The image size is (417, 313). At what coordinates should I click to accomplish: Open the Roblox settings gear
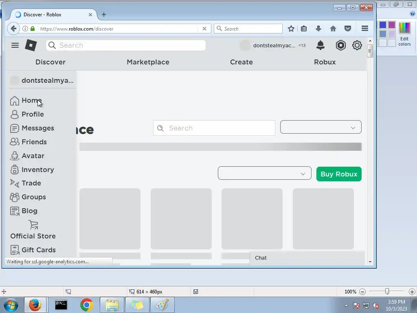tap(357, 45)
